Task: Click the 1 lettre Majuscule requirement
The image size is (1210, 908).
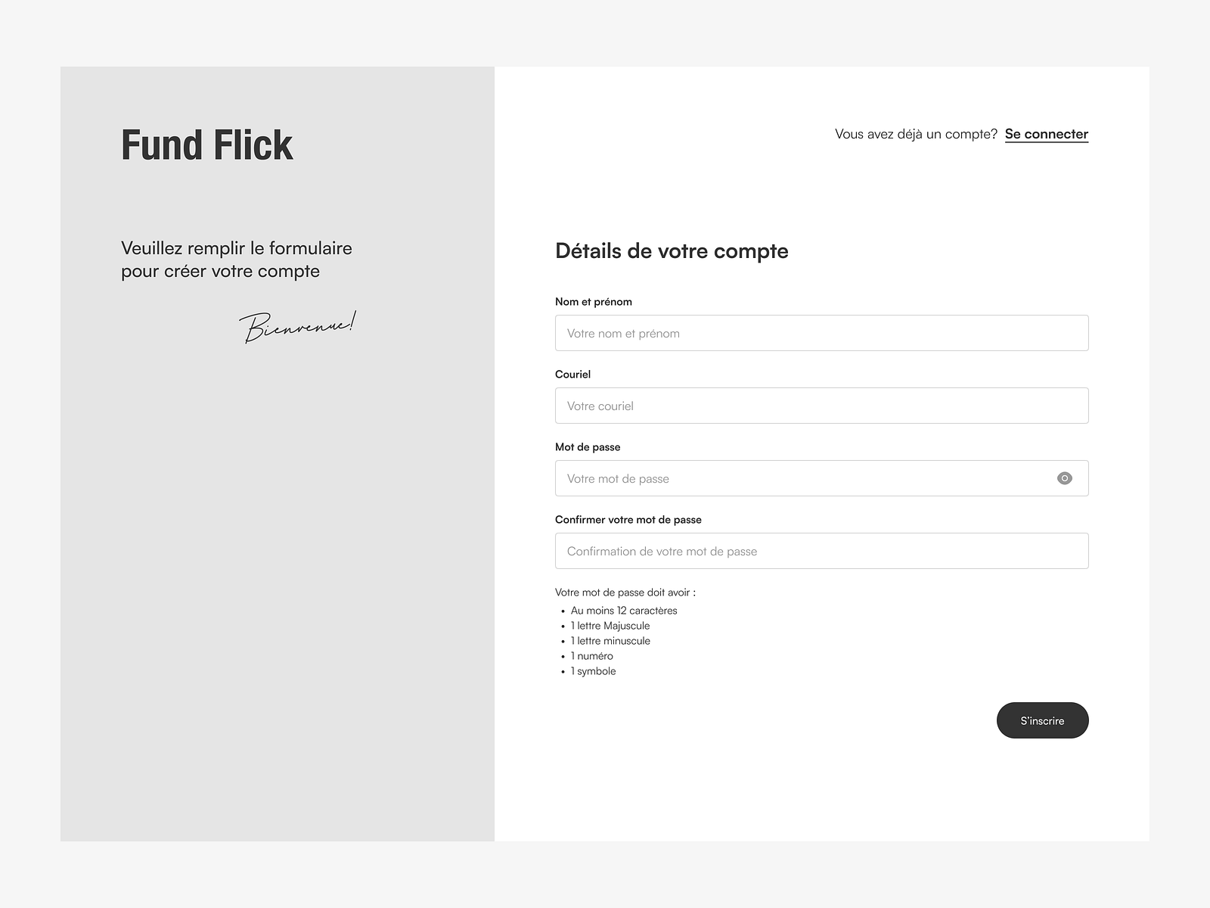Action: (x=610, y=625)
